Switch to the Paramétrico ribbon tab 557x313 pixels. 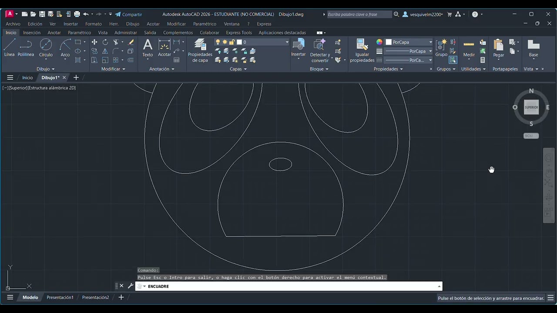(79, 33)
